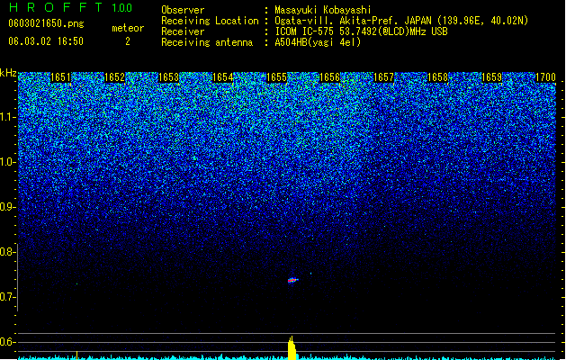
Task: Click the 1654 time marker label
Action: click(223, 77)
